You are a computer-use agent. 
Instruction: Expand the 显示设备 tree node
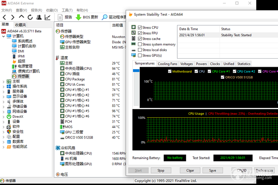4,97
